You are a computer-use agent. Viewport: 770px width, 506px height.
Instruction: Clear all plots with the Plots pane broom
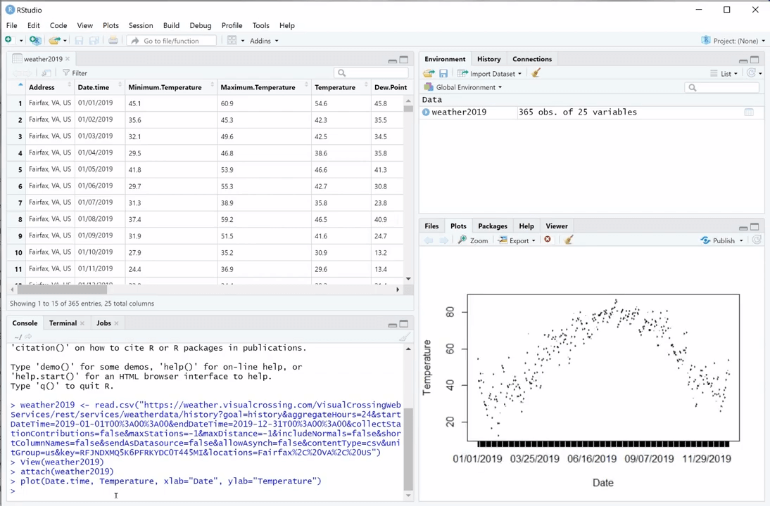(x=568, y=240)
